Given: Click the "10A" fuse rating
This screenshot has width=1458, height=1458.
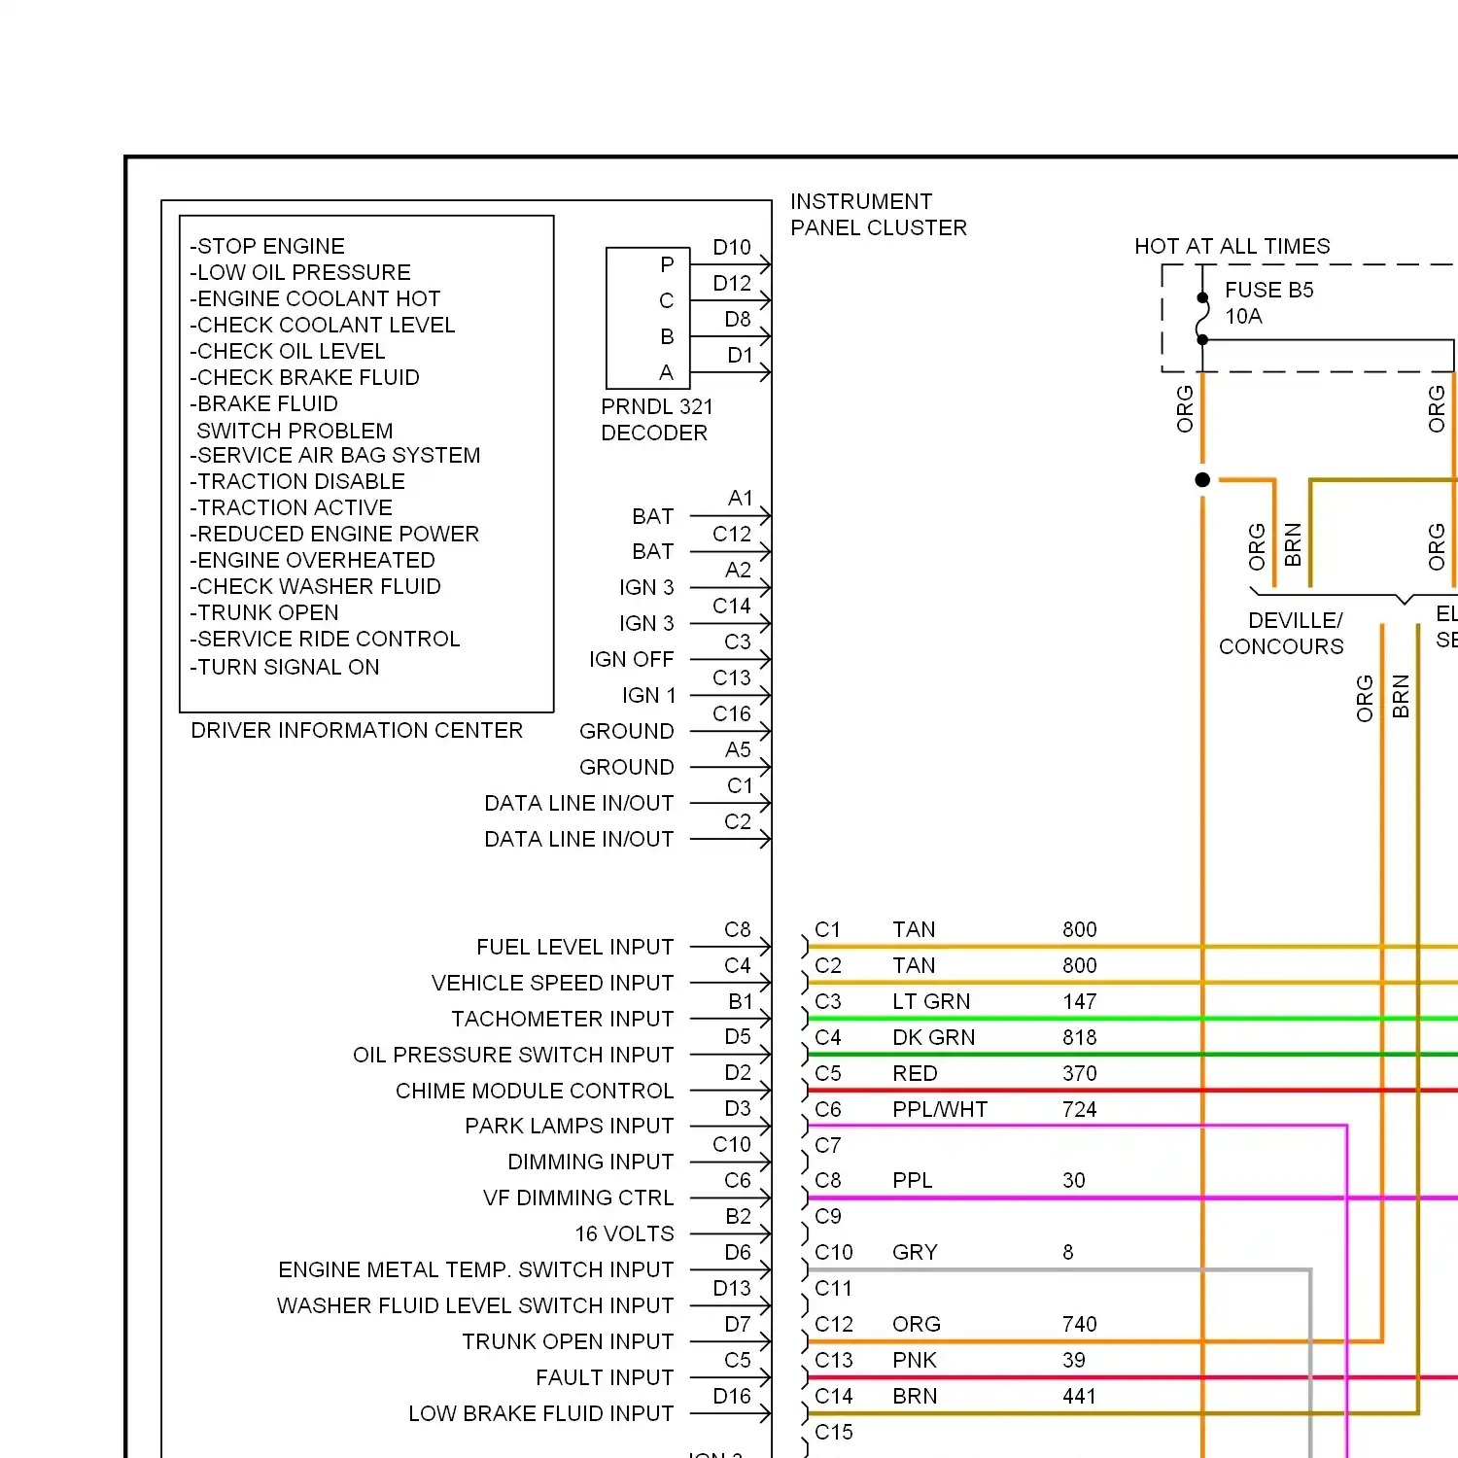Looking at the screenshot, I should [1243, 317].
